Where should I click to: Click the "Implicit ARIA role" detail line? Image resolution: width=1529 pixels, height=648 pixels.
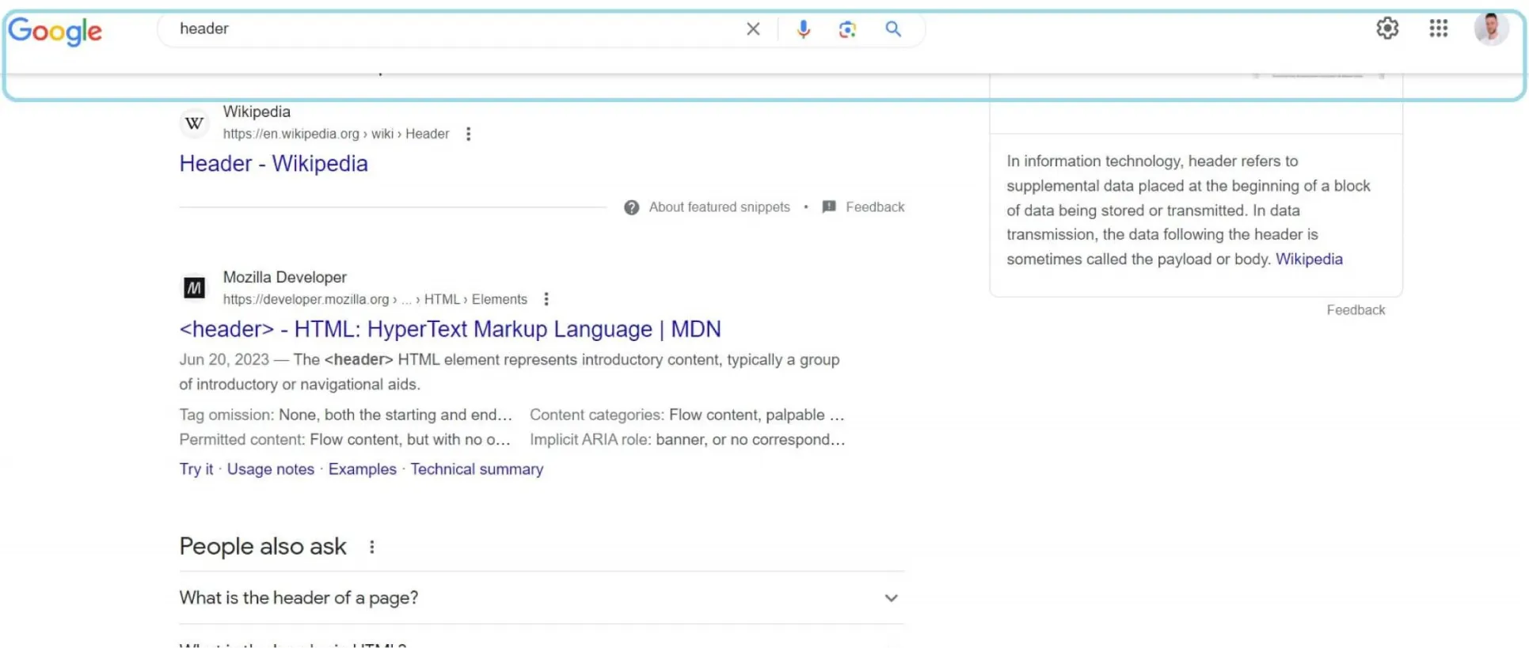(x=687, y=439)
